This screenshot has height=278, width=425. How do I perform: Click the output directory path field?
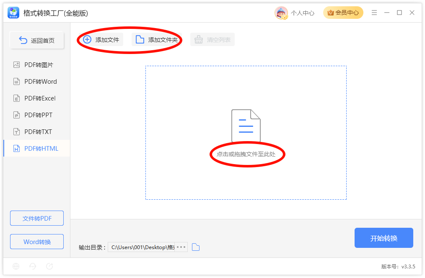point(141,247)
